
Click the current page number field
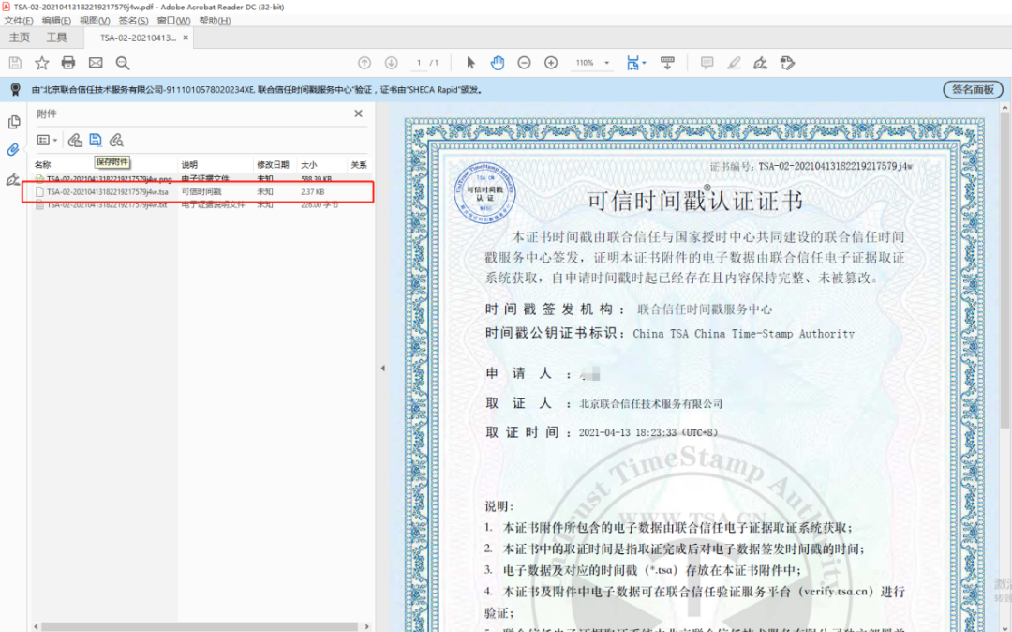pyautogui.click(x=419, y=63)
